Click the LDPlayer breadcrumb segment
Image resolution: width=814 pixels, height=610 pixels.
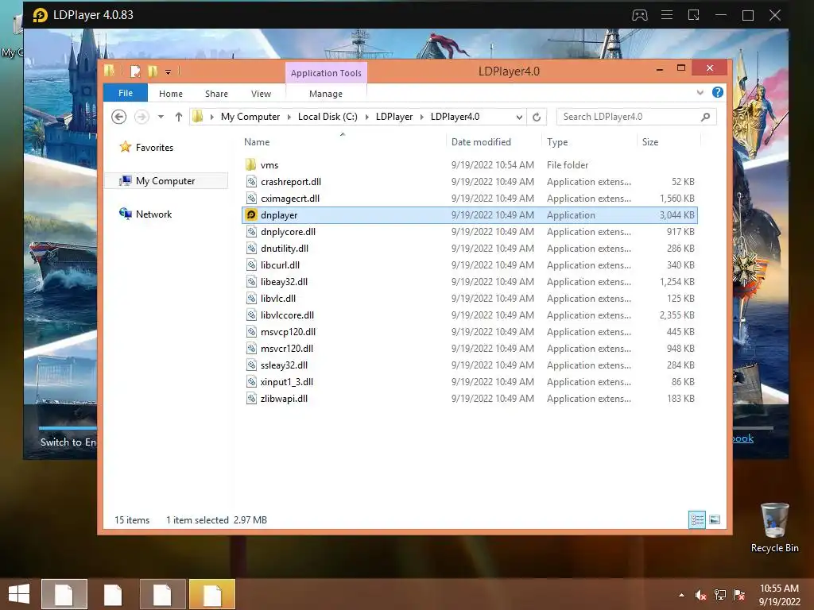[x=394, y=117]
